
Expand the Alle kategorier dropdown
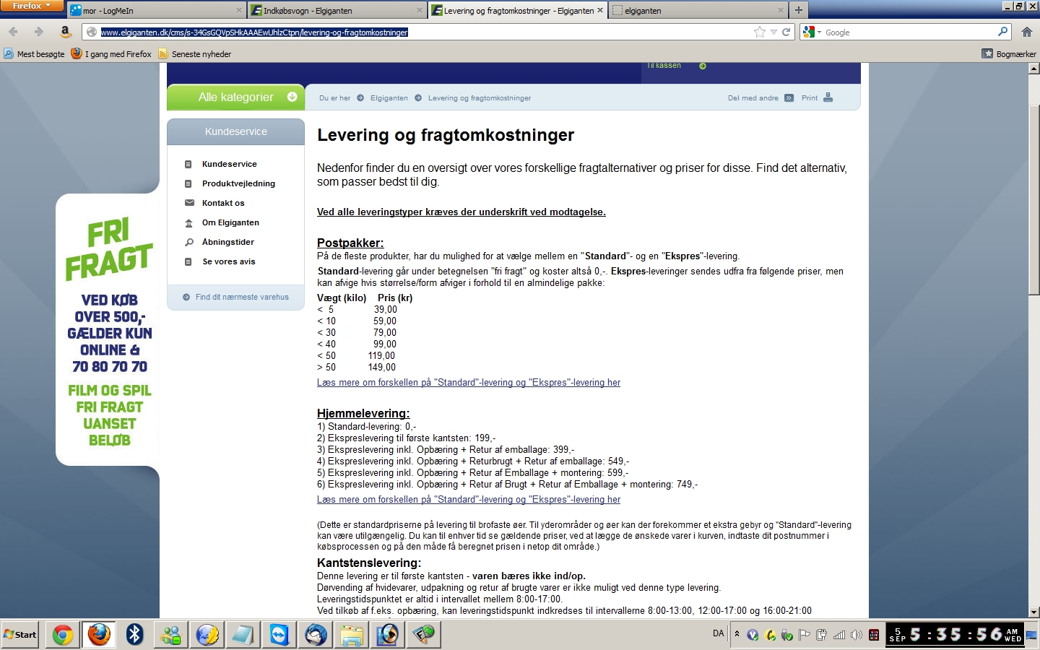pos(236,97)
